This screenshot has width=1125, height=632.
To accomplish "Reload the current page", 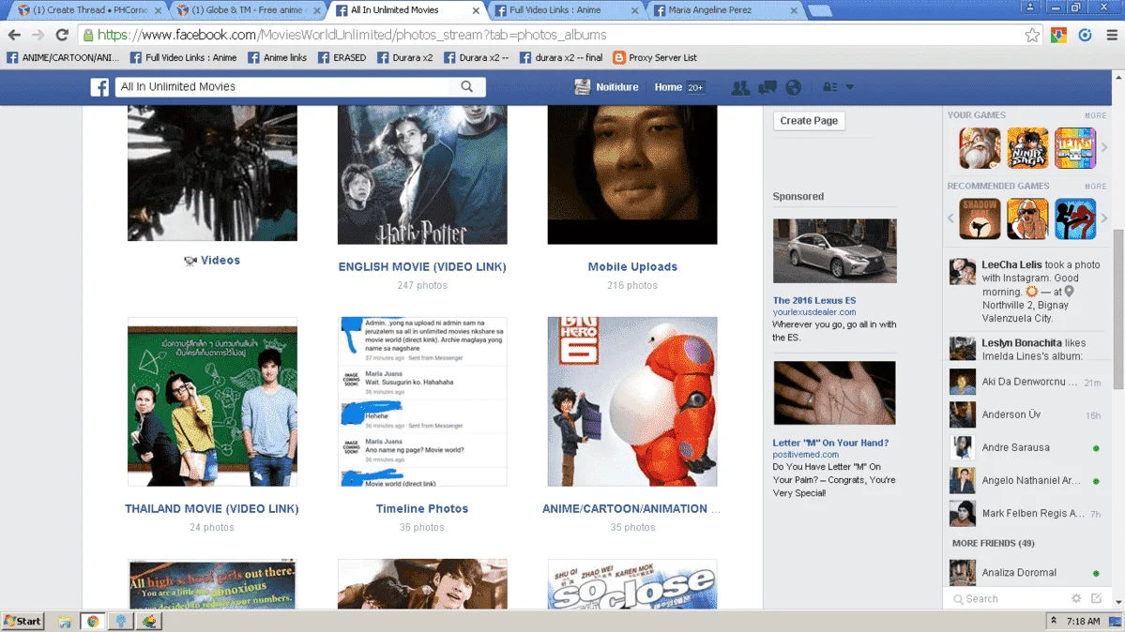I will 63,35.
